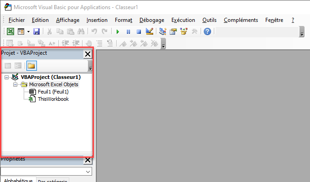Collapse the VBAProject (Classeur1) node
The width and height of the screenshot is (310, 182).
[6, 77]
